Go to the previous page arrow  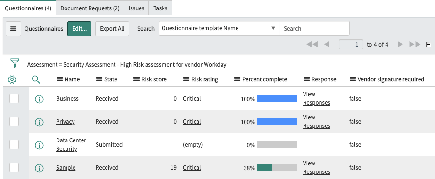327,44
